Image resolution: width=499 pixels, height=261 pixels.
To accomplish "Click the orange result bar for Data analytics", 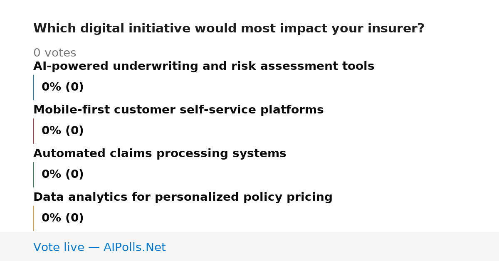I will coord(33,218).
